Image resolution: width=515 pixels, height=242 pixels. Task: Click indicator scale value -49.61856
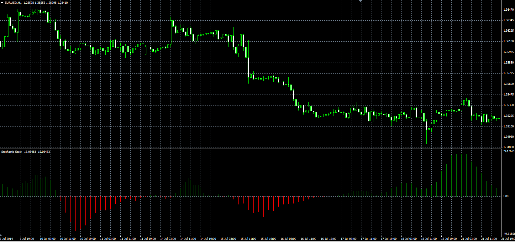(508, 234)
